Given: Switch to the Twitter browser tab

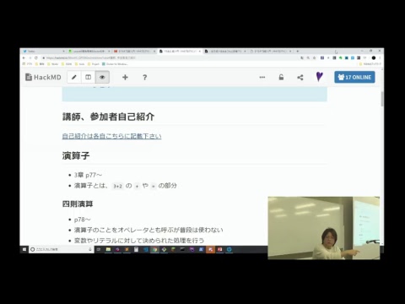Looking at the screenshot, I should 44,52.
